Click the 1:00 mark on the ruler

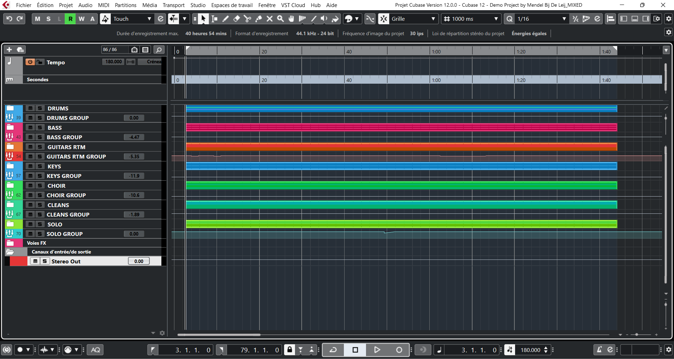click(x=436, y=52)
